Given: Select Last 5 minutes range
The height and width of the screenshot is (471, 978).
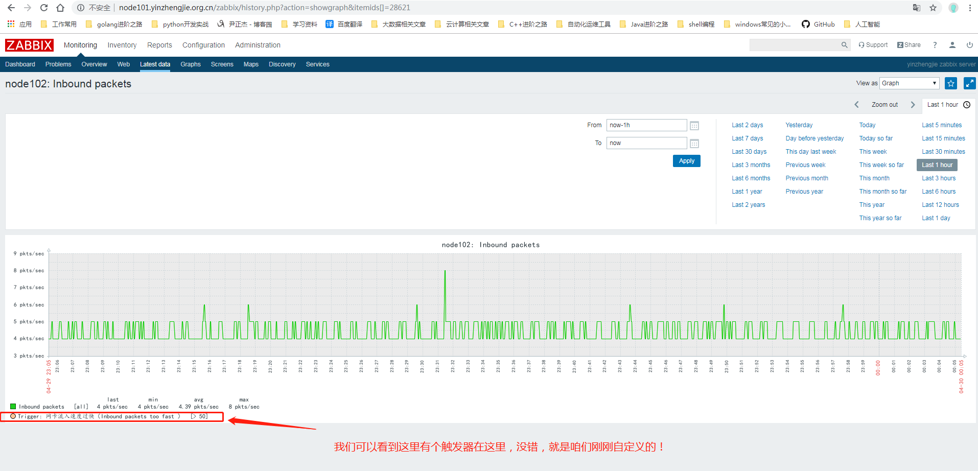Looking at the screenshot, I should coord(942,125).
